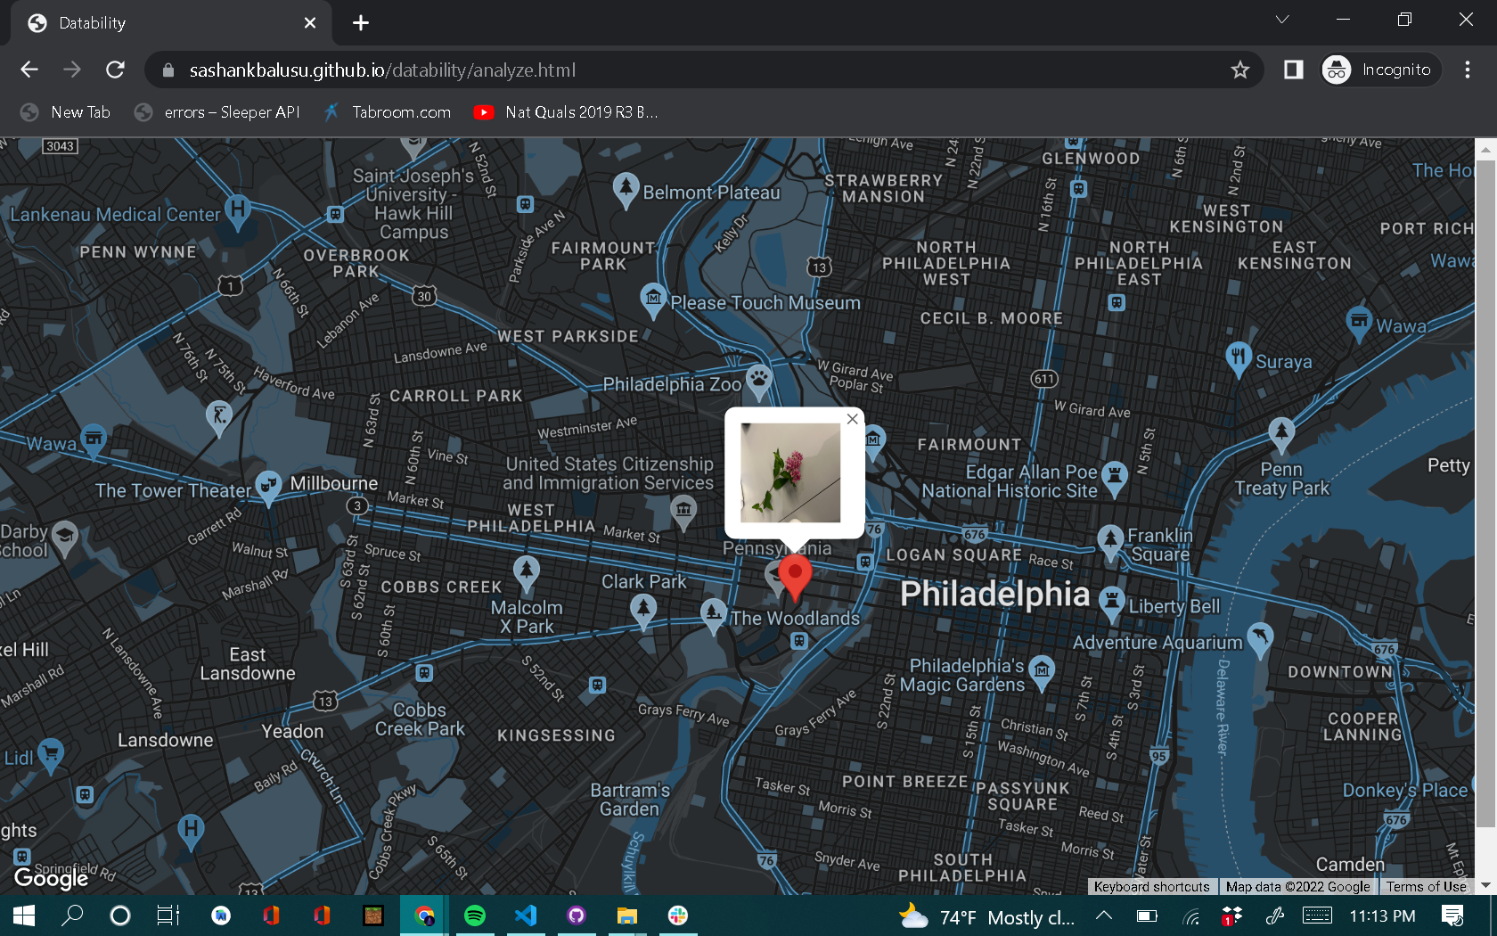The image size is (1497, 936).
Task: Click the Clark Park tree marker
Action: (x=643, y=612)
